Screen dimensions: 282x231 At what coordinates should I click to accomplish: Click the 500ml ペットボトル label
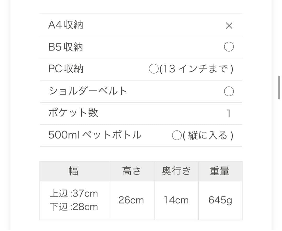pyautogui.click(x=95, y=135)
